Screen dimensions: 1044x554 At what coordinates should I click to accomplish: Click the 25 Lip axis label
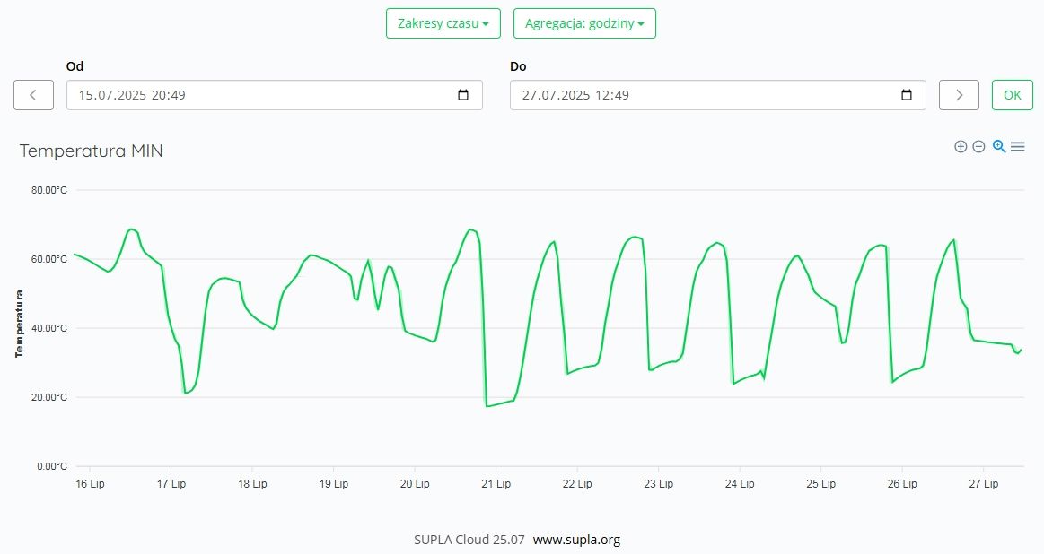pyautogui.click(x=821, y=483)
